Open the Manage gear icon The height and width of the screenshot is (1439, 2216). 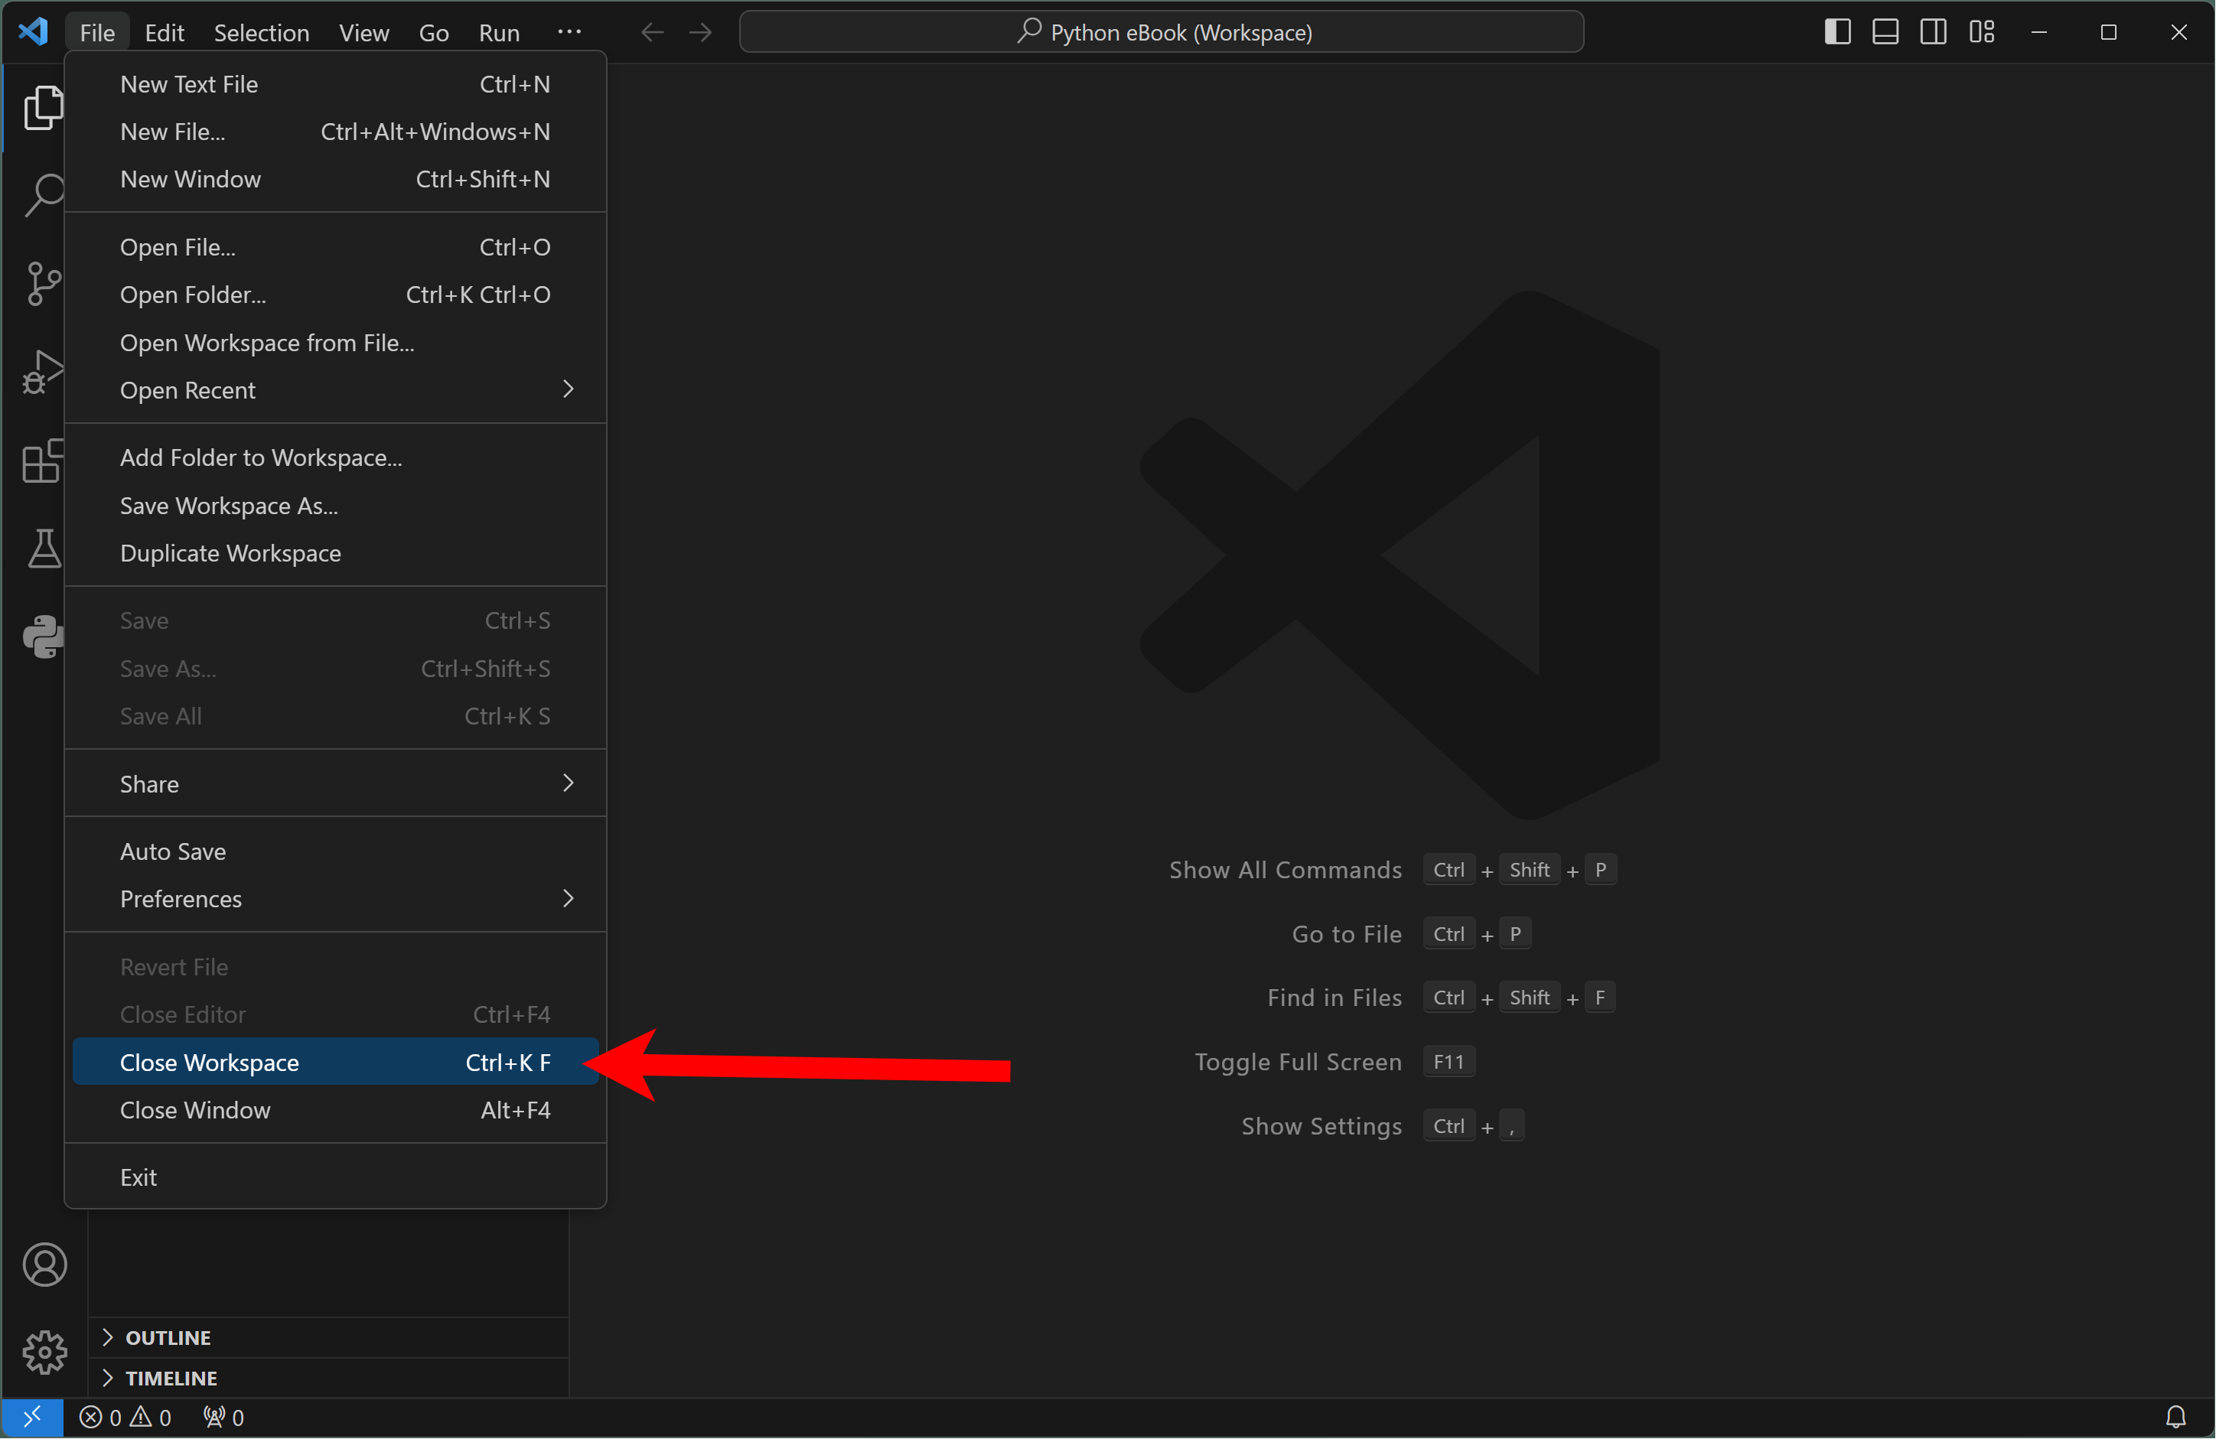click(x=44, y=1352)
